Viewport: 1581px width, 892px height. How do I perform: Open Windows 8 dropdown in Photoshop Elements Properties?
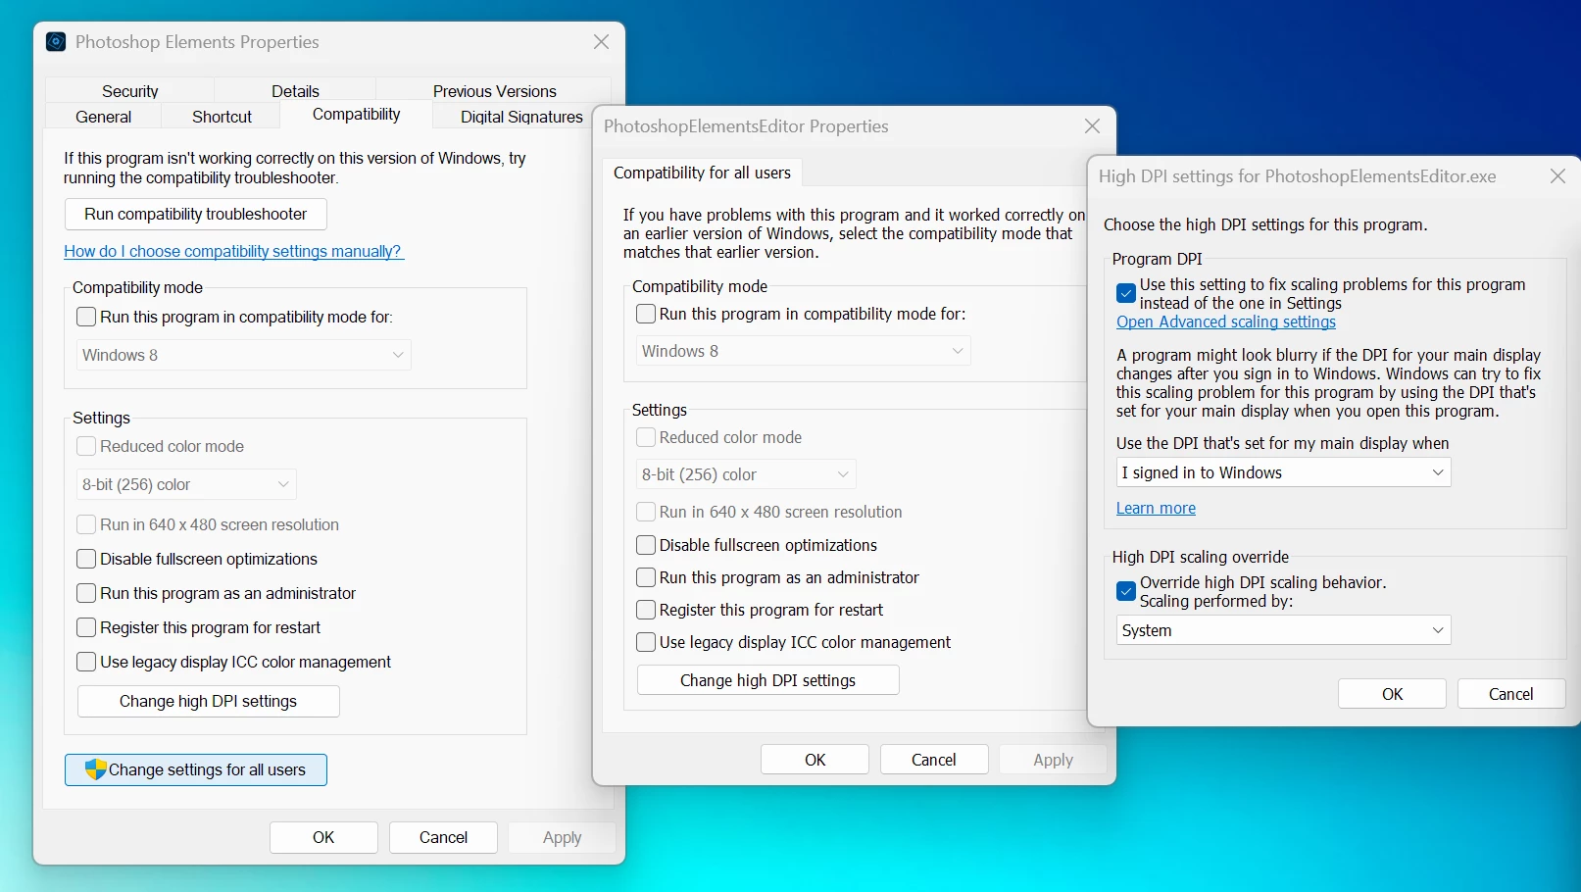pyautogui.click(x=243, y=355)
